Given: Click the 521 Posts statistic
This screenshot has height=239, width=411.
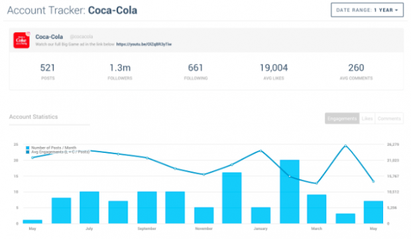Looking at the screenshot, I should (x=48, y=72).
